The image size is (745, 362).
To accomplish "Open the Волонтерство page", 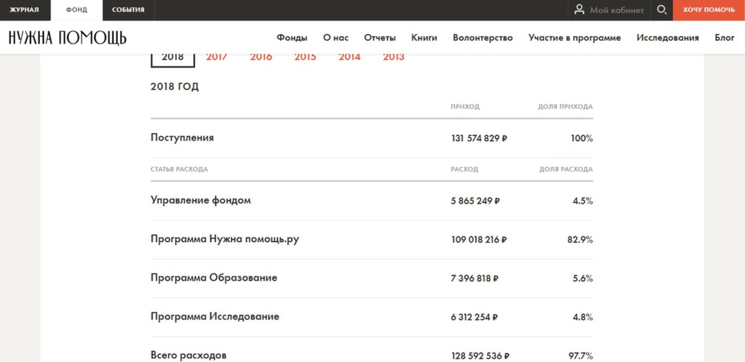I will coord(482,38).
